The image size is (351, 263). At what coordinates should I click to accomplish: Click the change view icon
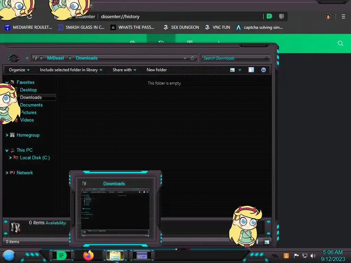(x=232, y=70)
